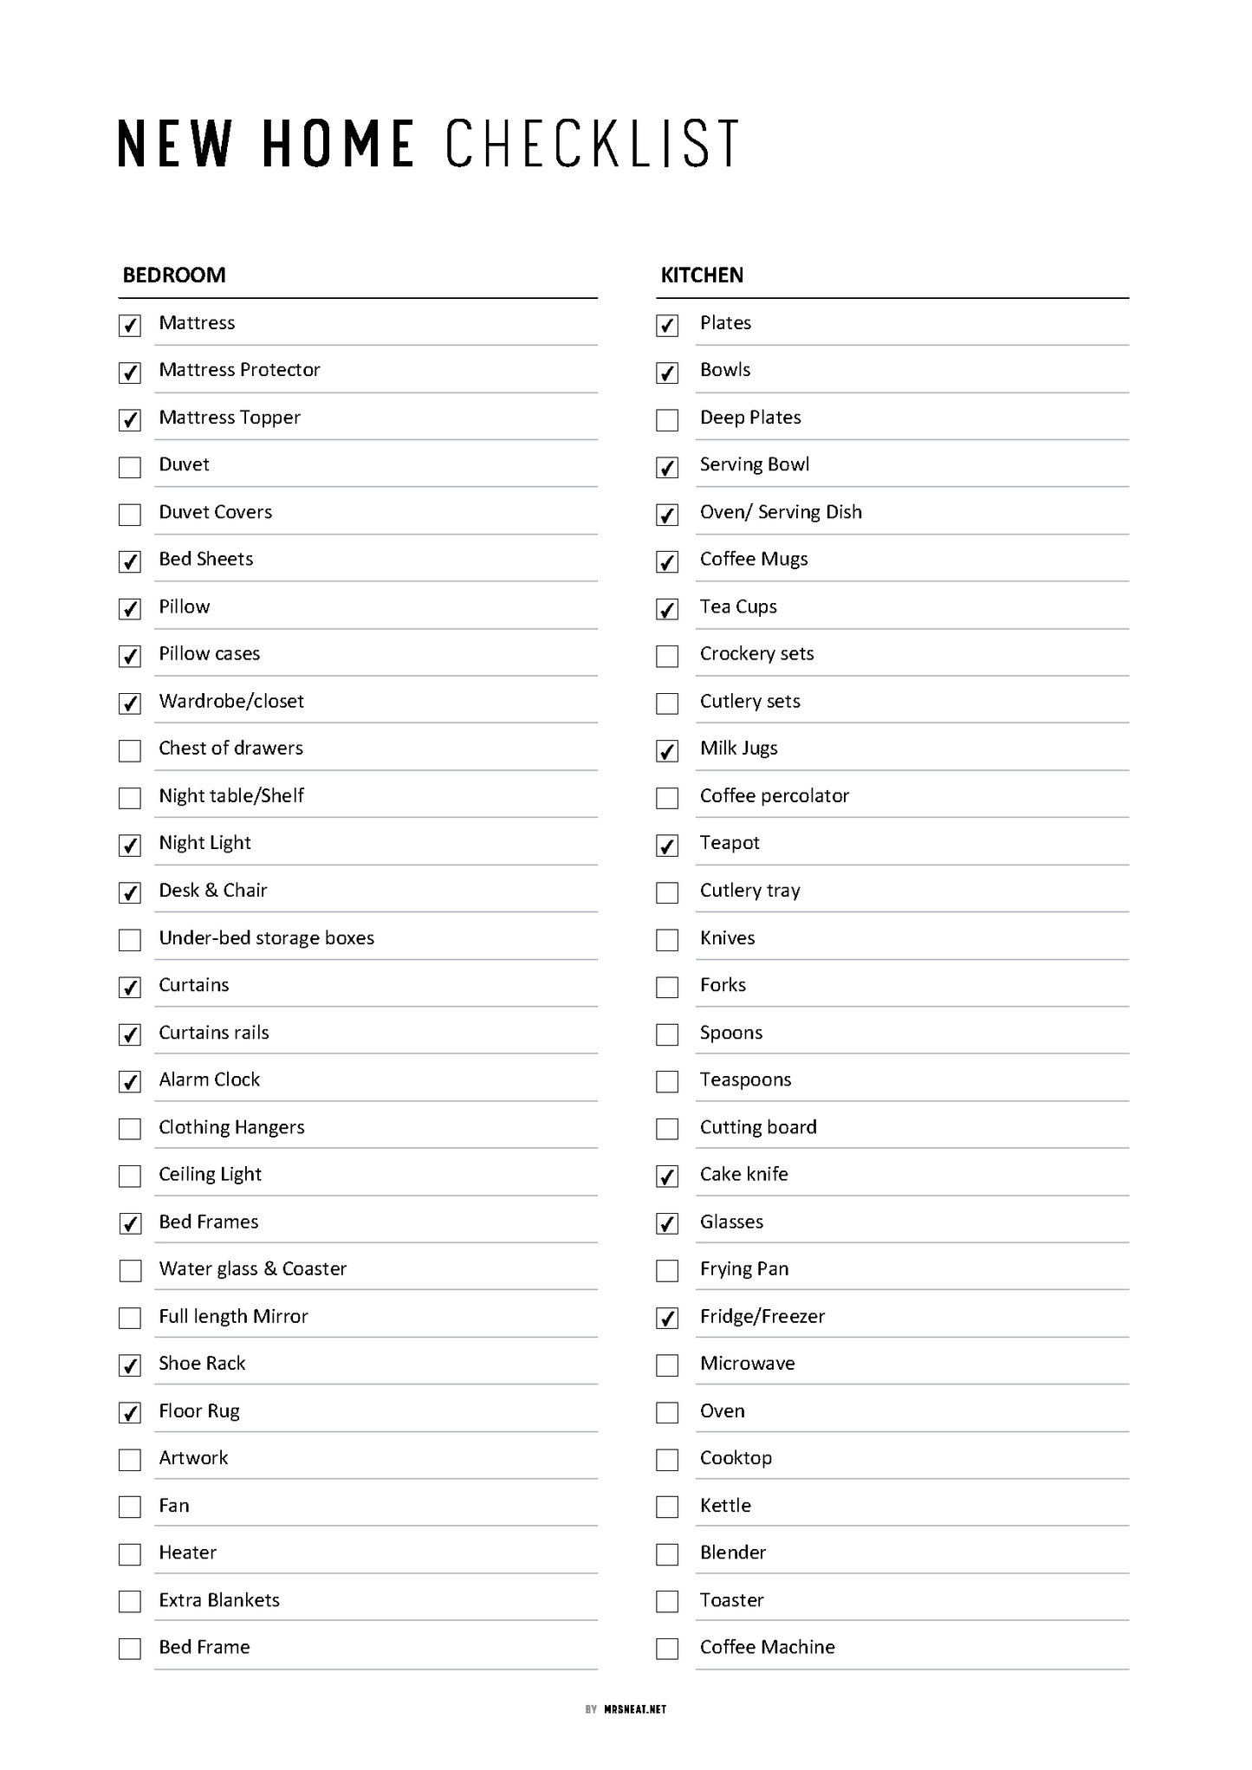Select the Cutting board label text

pos(758,1127)
